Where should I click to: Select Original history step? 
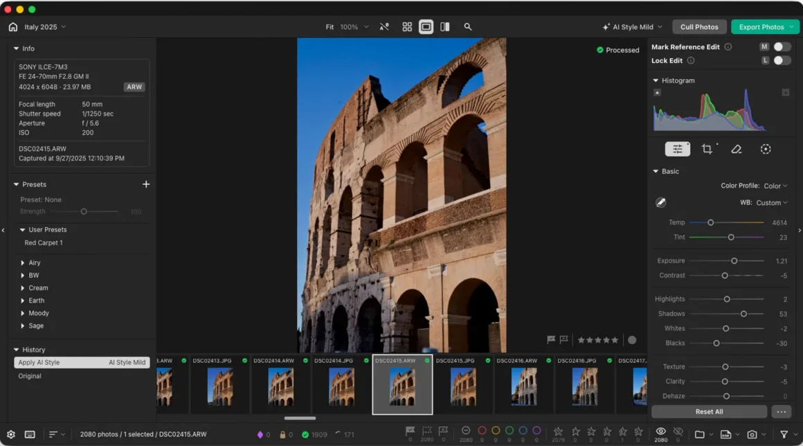click(x=30, y=376)
